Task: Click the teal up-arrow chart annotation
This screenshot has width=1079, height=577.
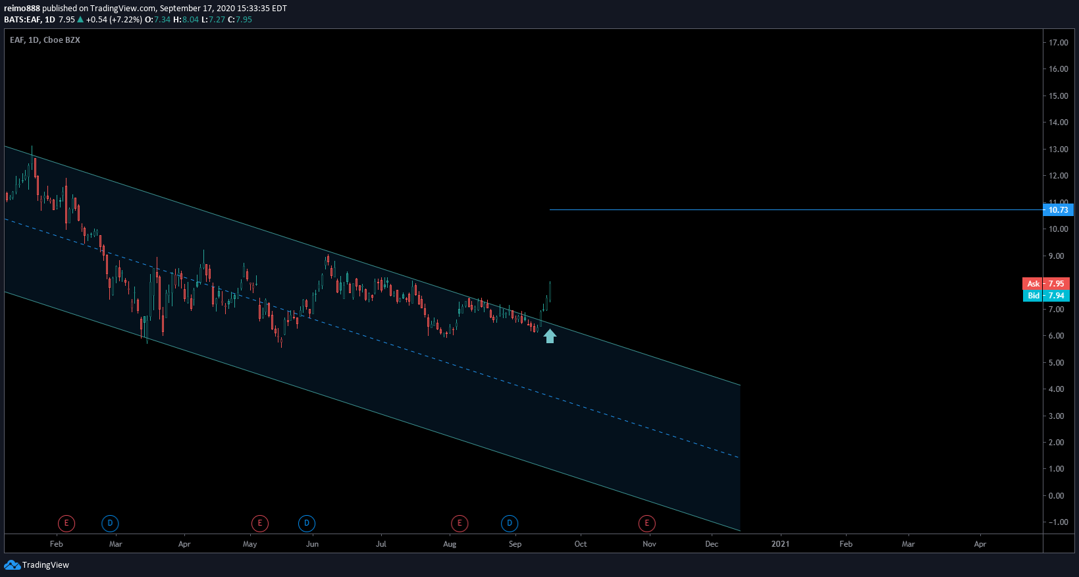Action: coord(550,337)
